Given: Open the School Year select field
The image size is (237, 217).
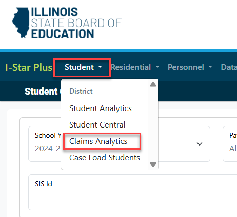Looking at the screenshot, I should point(119,144).
